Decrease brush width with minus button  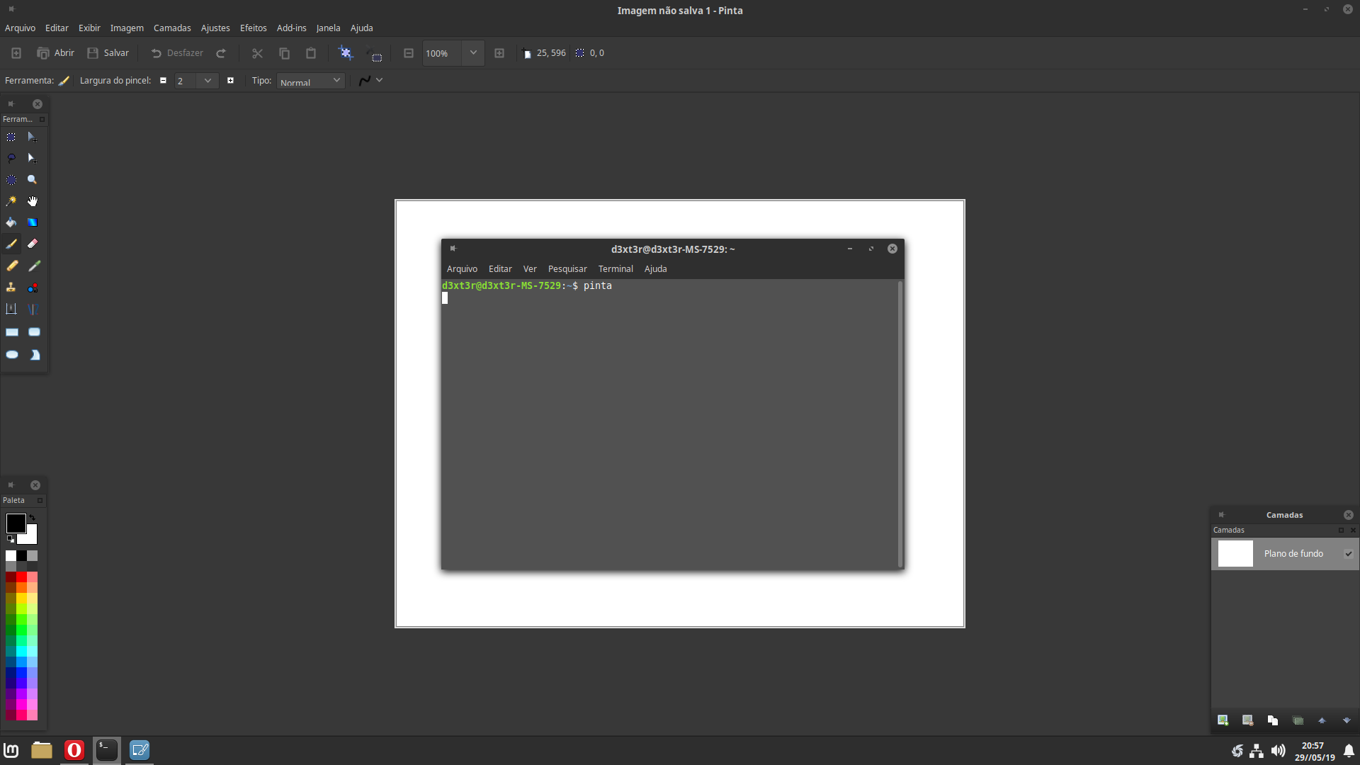[163, 81]
